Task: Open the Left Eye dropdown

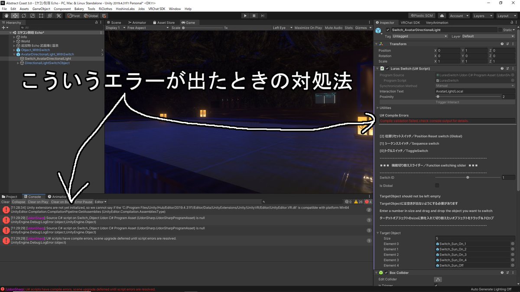Action: [282, 28]
